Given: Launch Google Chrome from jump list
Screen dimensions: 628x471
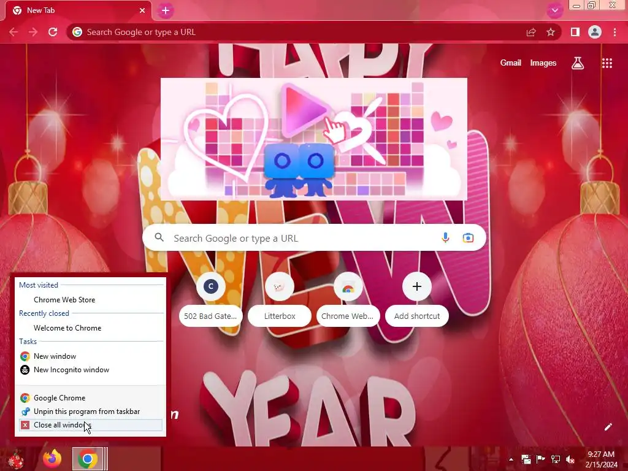Looking at the screenshot, I should pos(91,397).
